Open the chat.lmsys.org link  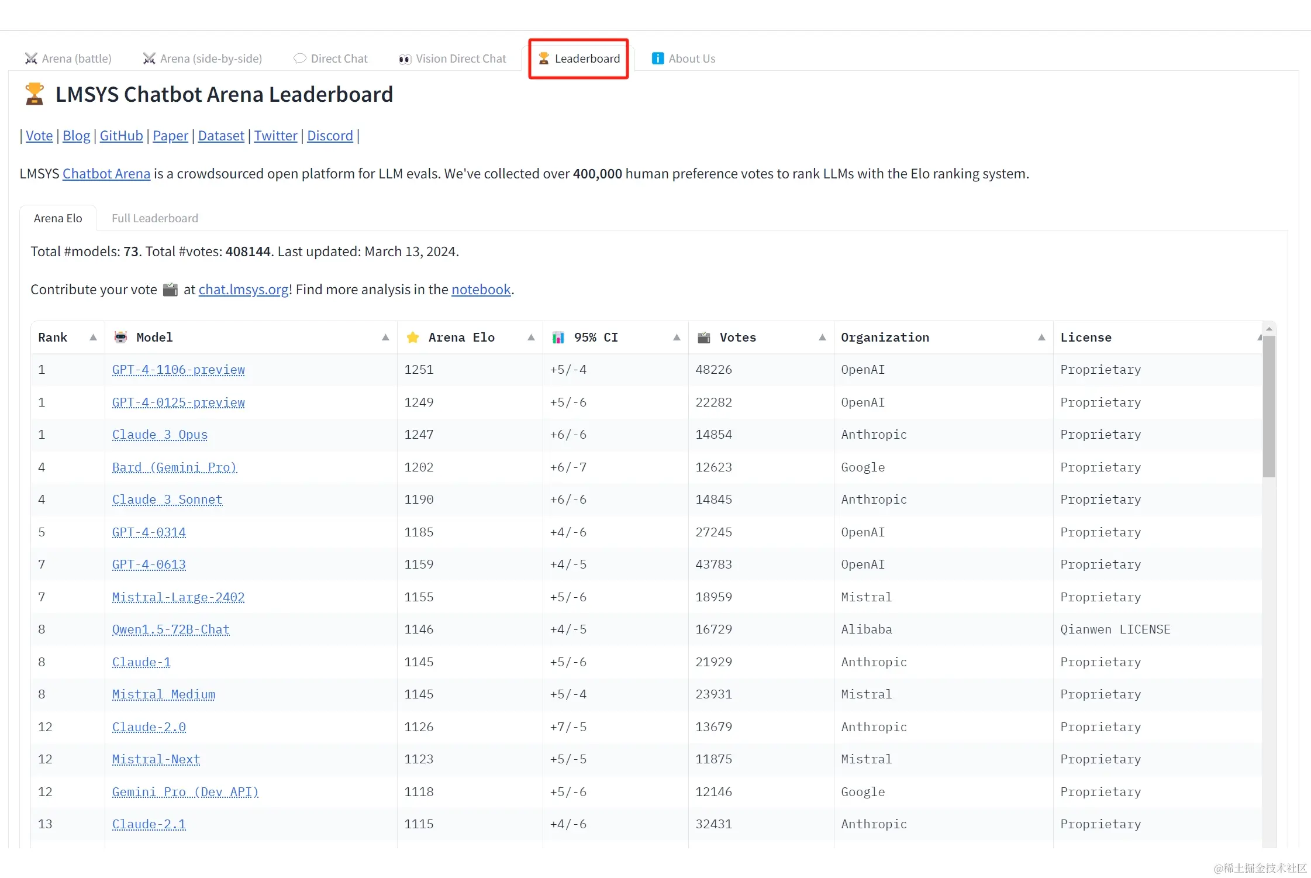click(x=243, y=290)
